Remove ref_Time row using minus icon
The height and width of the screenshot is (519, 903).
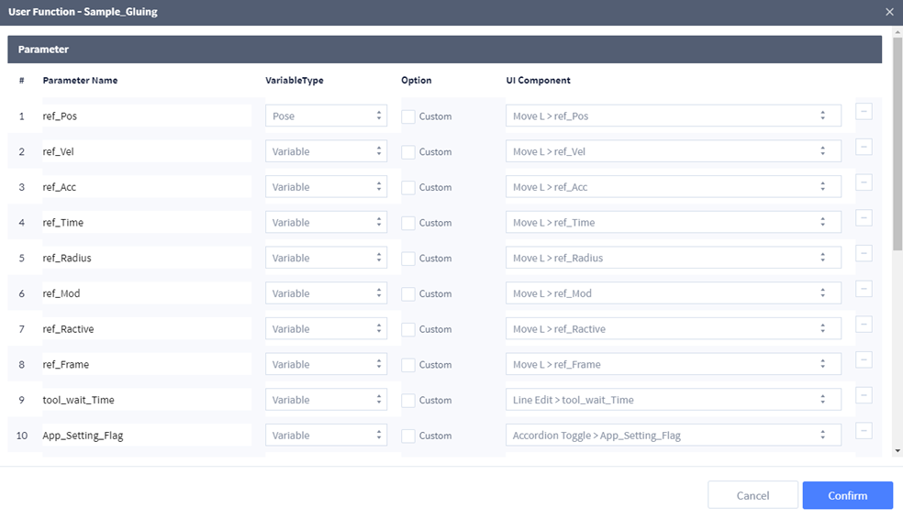click(864, 218)
